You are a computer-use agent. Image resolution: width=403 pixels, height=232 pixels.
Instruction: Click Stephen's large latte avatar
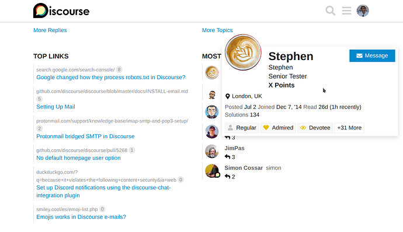(243, 52)
